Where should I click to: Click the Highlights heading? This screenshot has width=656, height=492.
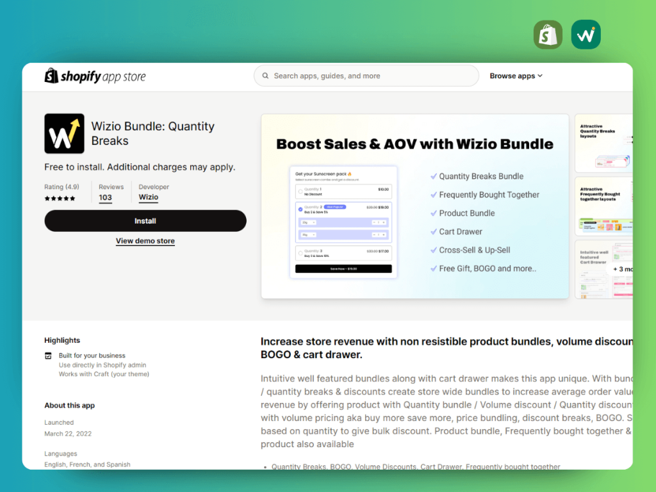pos(62,340)
